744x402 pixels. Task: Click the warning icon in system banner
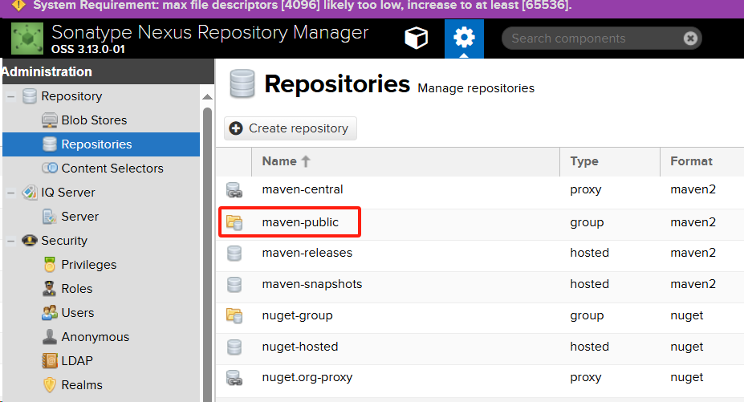tap(19, 6)
